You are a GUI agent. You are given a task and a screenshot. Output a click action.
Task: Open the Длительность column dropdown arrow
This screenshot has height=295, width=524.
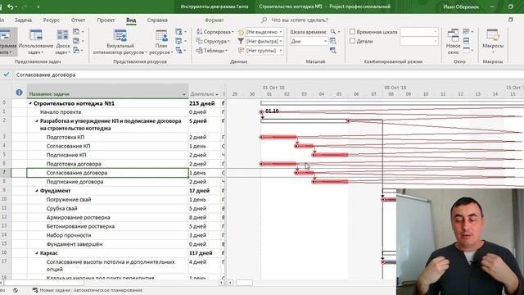(217, 95)
